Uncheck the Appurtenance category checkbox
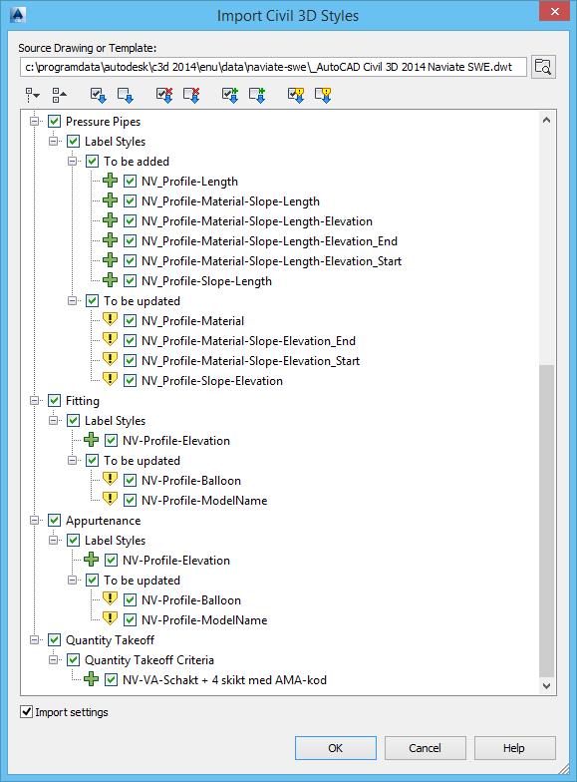Image resolution: width=577 pixels, height=782 pixels. [54, 521]
